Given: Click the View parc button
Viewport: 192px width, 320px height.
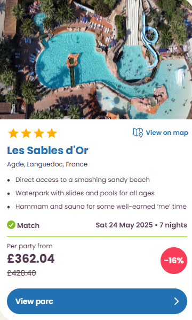Looking at the screenshot, I should [97, 301].
